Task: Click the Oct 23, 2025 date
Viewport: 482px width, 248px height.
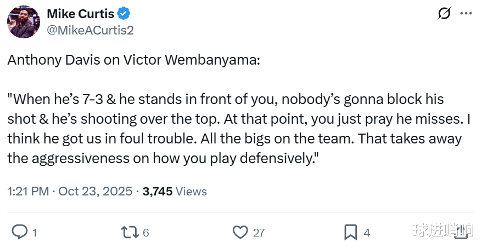Action: coord(95,191)
